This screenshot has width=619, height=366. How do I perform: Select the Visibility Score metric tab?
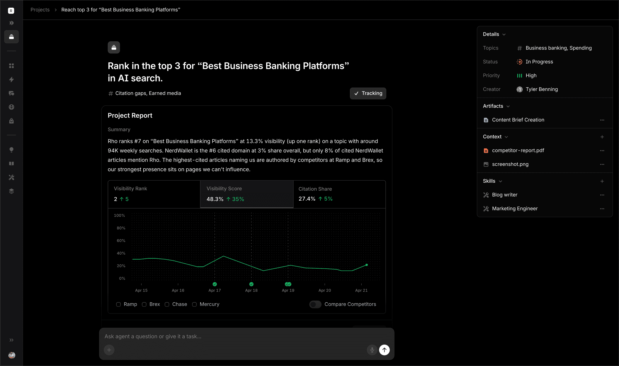pyautogui.click(x=247, y=194)
